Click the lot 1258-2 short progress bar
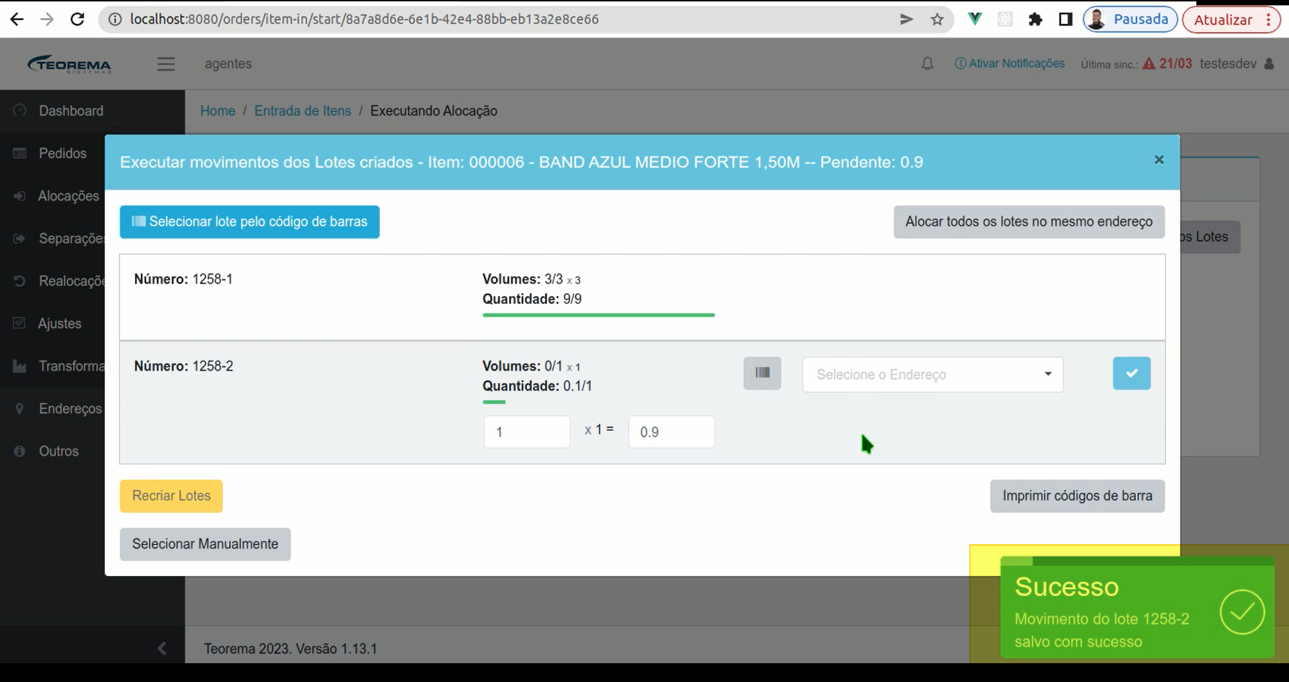The image size is (1289, 682). point(494,402)
